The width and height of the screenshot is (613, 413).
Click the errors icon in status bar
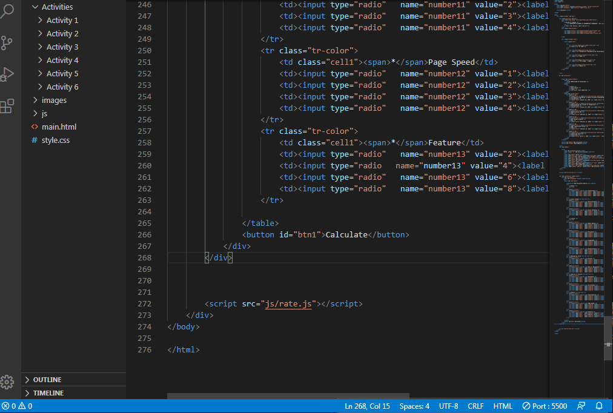coord(5,406)
